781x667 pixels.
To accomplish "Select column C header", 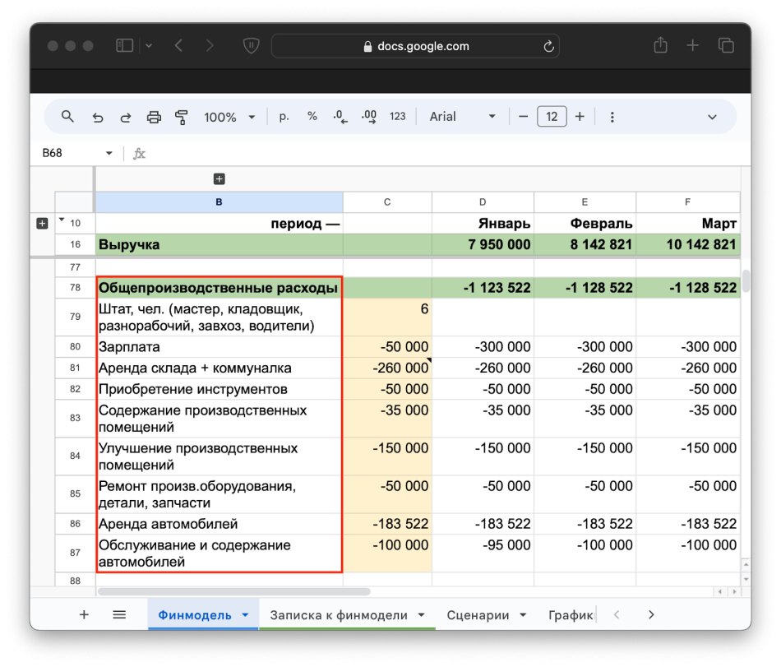I will [387, 202].
